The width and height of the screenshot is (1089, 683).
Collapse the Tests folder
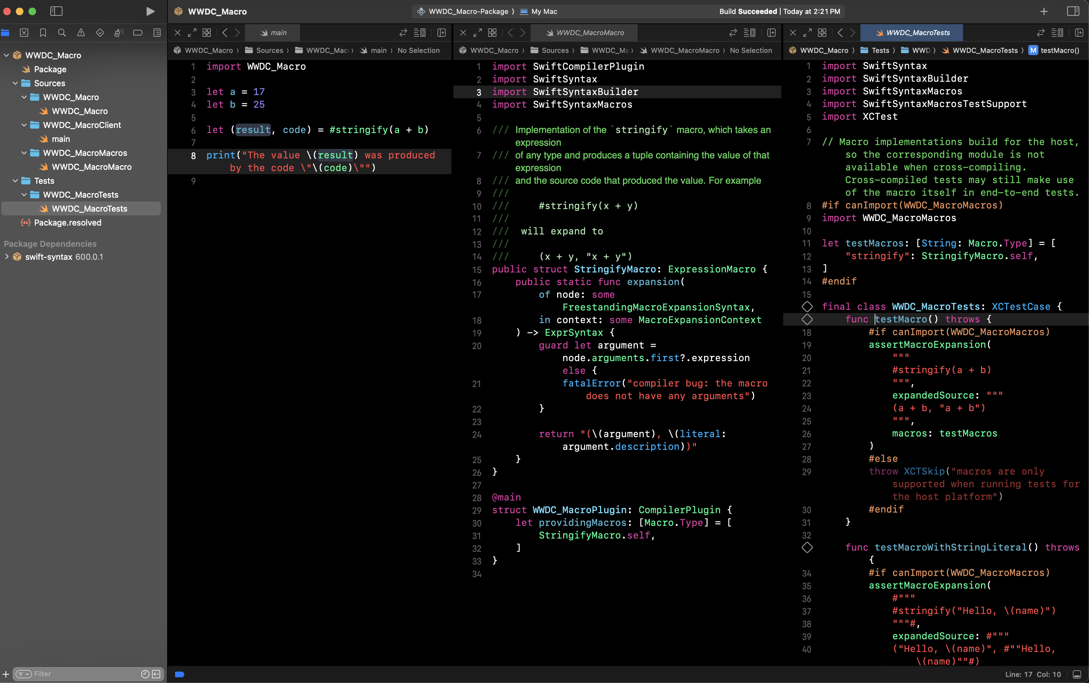click(x=15, y=181)
